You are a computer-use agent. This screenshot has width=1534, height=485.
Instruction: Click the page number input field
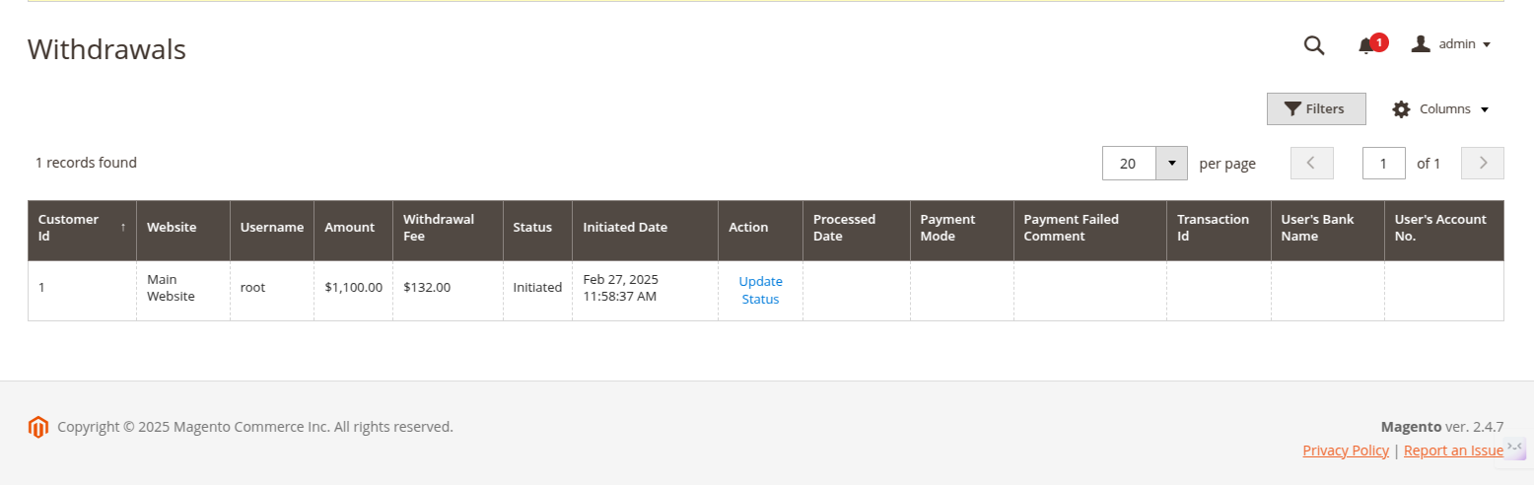point(1383,163)
